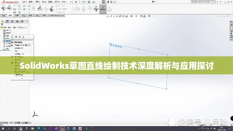The width and height of the screenshot is (233, 131).
Task: Click Normal To icon in context toolbar
Action: tap(23, 37)
